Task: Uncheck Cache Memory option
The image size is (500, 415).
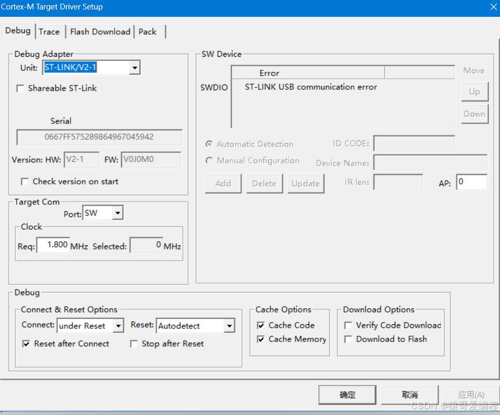Action: tap(261, 339)
